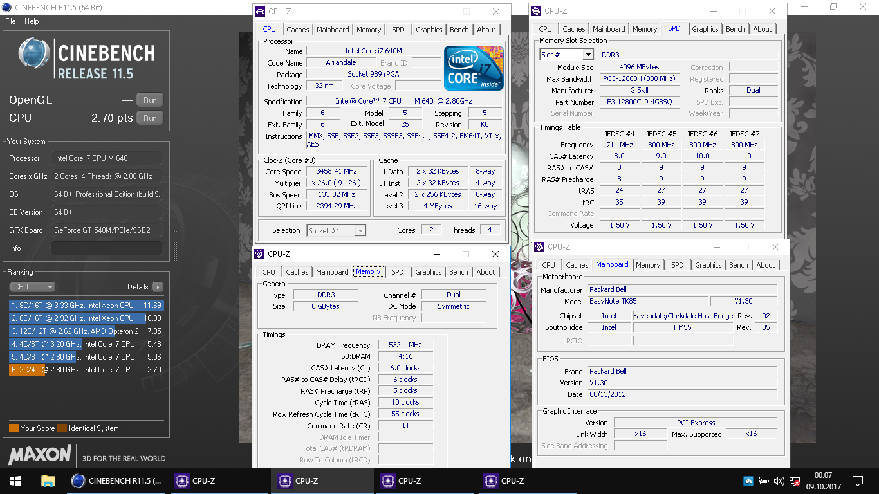Open the CINEBENCH R11.5 taskbar item
879x494 pixels.
click(x=116, y=480)
